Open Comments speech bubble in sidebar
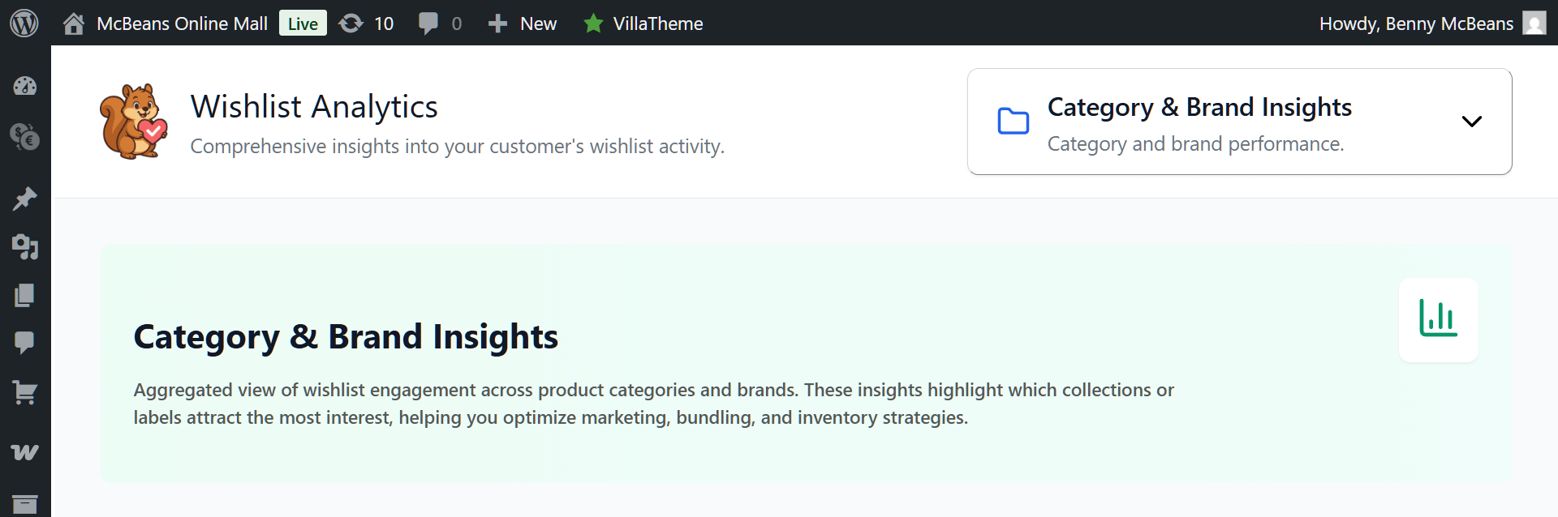 pyautogui.click(x=25, y=343)
